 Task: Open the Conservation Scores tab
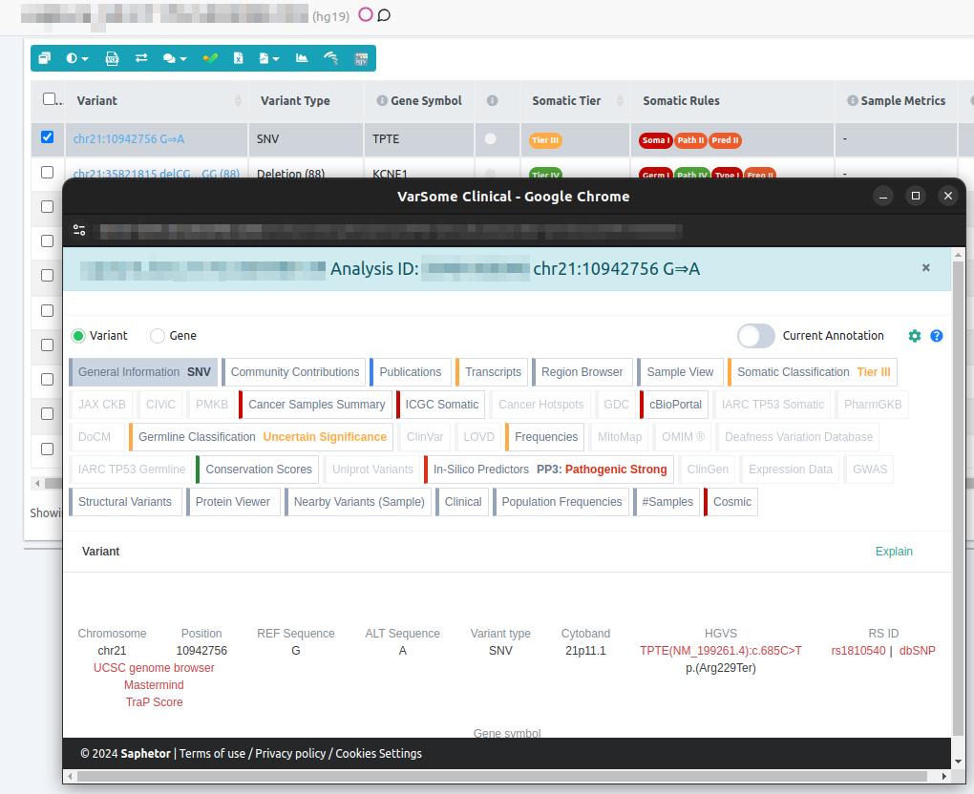[x=258, y=470]
